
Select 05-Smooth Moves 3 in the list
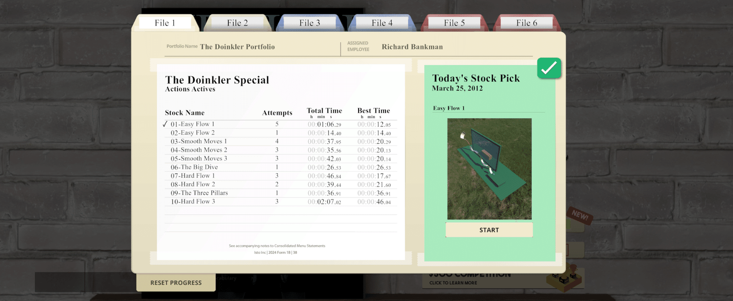(x=281, y=159)
